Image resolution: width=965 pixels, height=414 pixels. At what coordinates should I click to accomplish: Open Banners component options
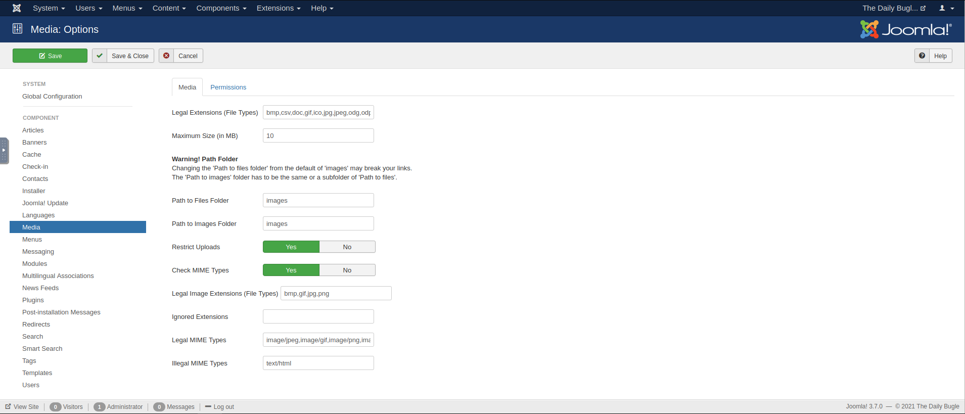click(x=34, y=142)
